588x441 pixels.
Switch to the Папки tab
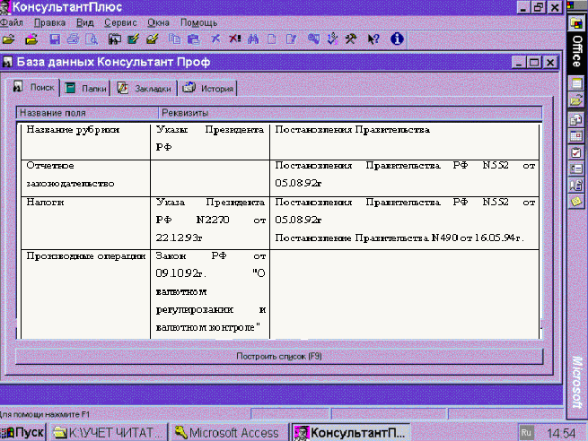pyautogui.click(x=85, y=89)
